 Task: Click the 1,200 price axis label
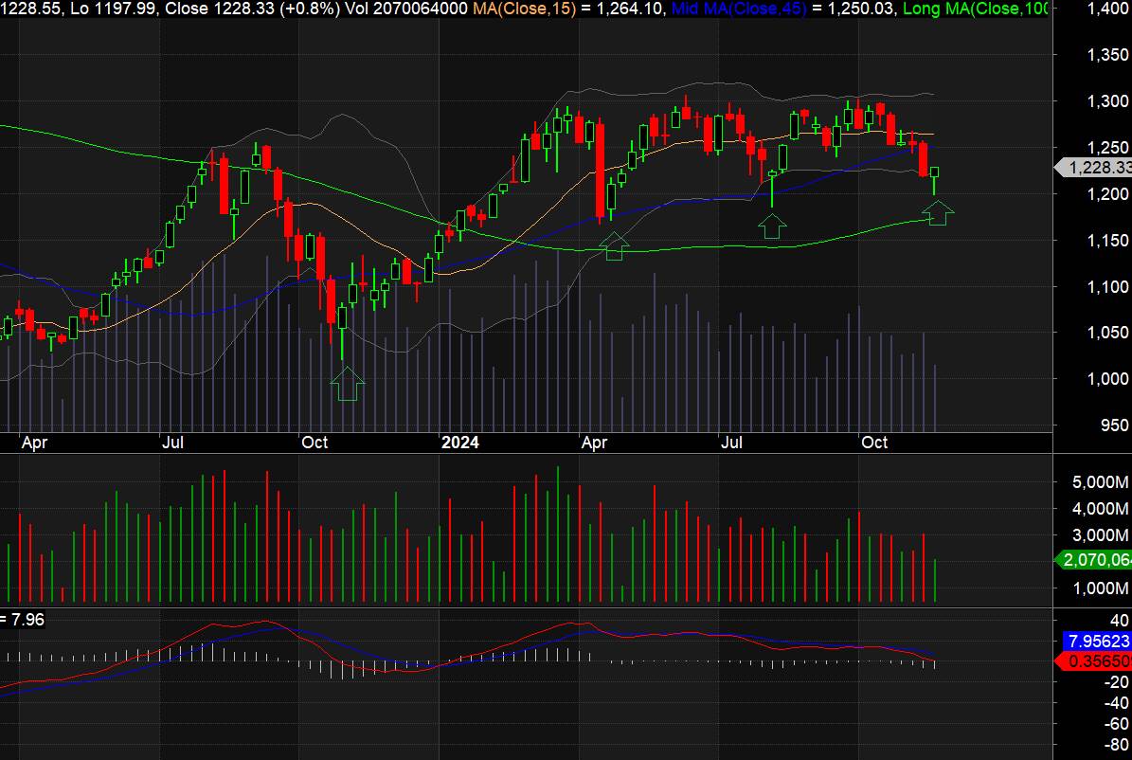click(1107, 193)
